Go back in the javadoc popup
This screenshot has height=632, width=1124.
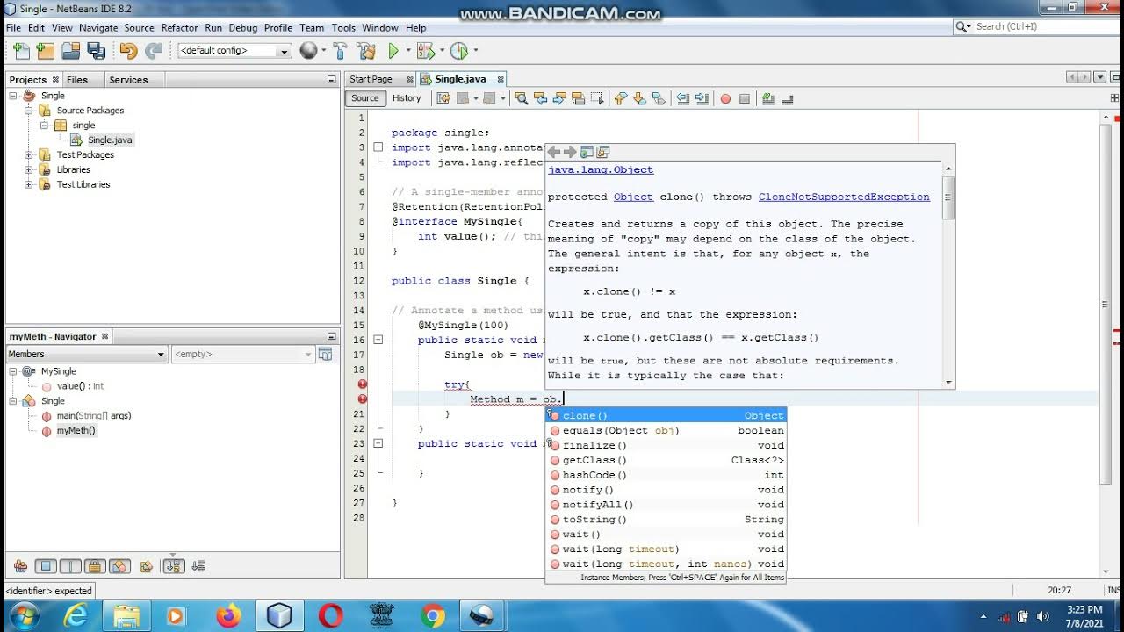[x=553, y=152]
